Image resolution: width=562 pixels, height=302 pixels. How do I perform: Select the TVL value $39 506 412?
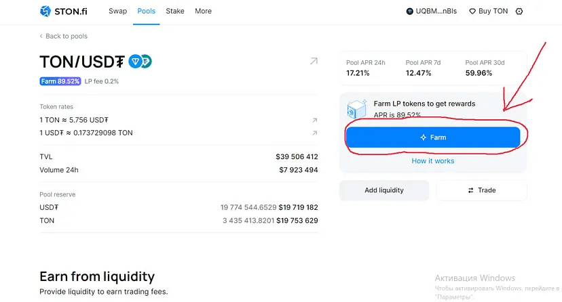pyautogui.click(x=297, y=156)
